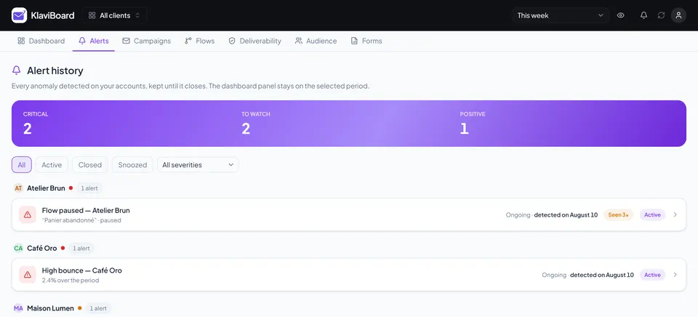Click the 1 alert badge for Café Oro
Screen dimensions: 698x317
(x=81, y=249)
